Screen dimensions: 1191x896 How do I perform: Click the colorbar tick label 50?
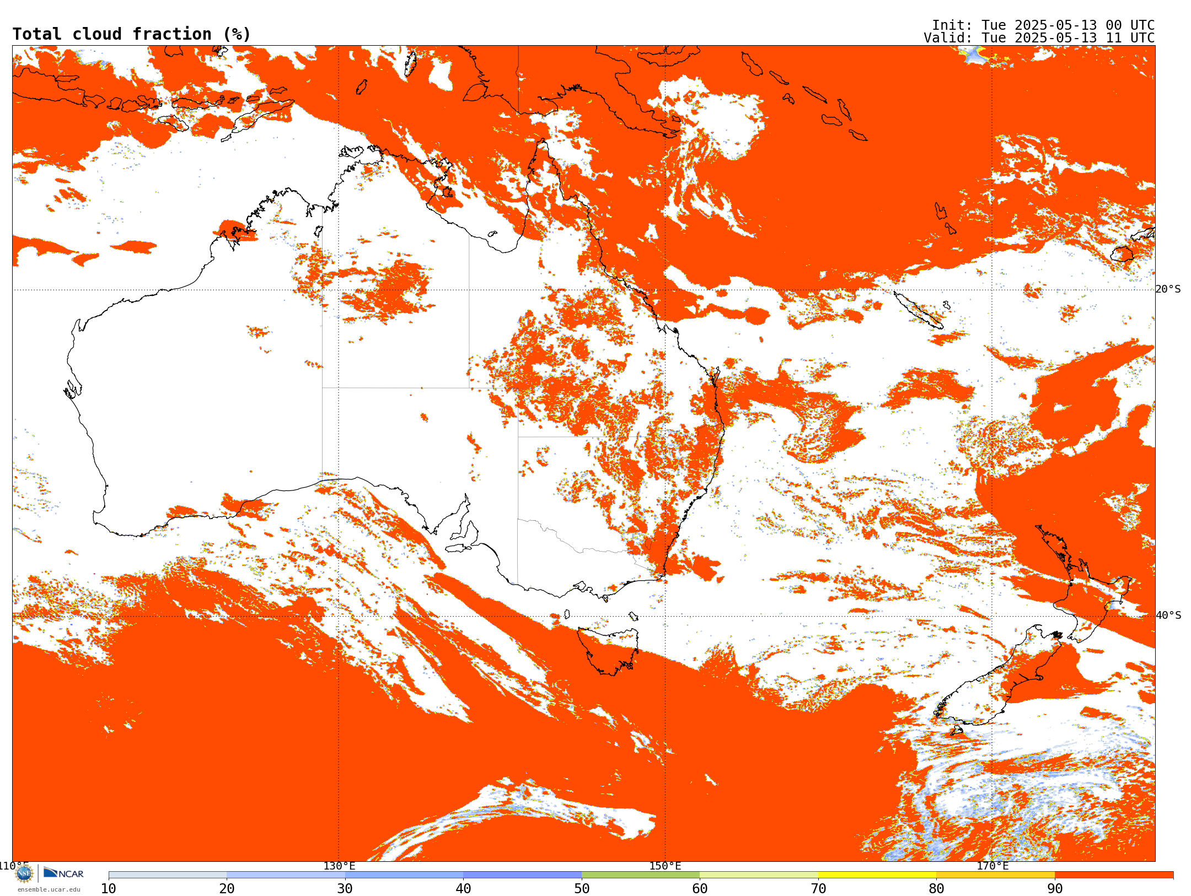tap(582, 889)
